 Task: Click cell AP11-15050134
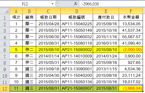77,82
